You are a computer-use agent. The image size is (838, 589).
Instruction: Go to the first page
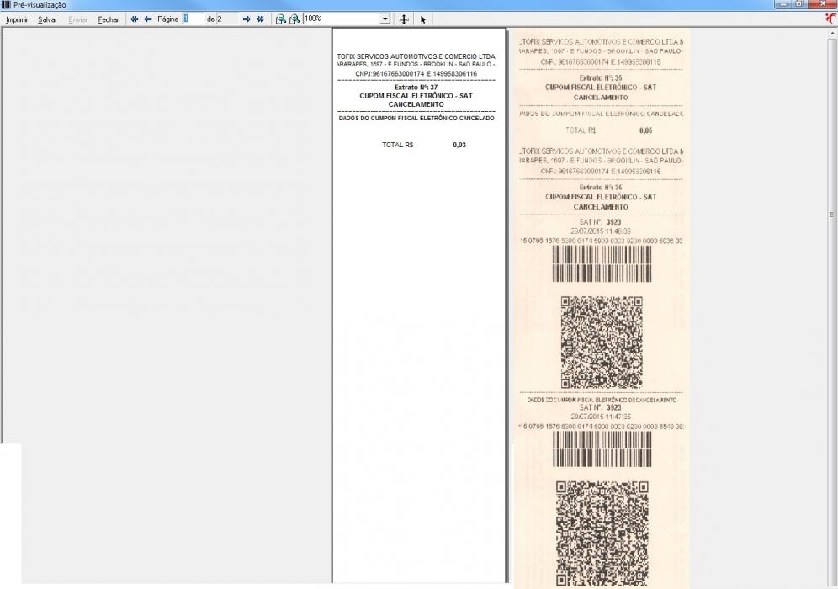(134, 19)
